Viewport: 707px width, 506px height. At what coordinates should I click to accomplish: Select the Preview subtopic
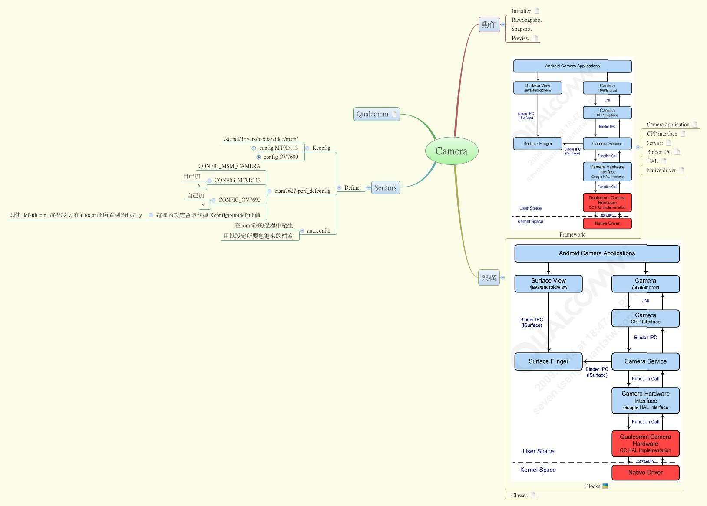pos(520,38)
